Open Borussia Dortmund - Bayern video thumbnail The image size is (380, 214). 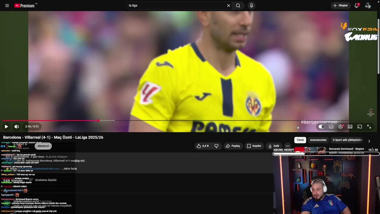(310, 150)
